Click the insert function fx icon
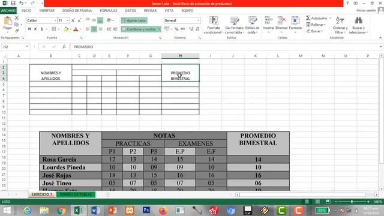The height and width of the screenshot is (216, 384). (x=64, y=47)
